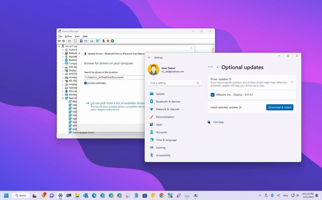Click the System icon in Settings sidebar
Screen dimensions: 322x200
click(x=152, y=94)
